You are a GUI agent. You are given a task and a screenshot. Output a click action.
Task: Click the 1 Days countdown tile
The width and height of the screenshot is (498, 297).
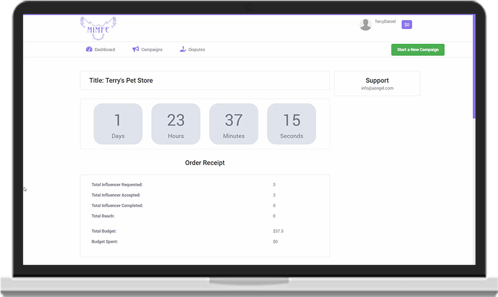(118, 124)
